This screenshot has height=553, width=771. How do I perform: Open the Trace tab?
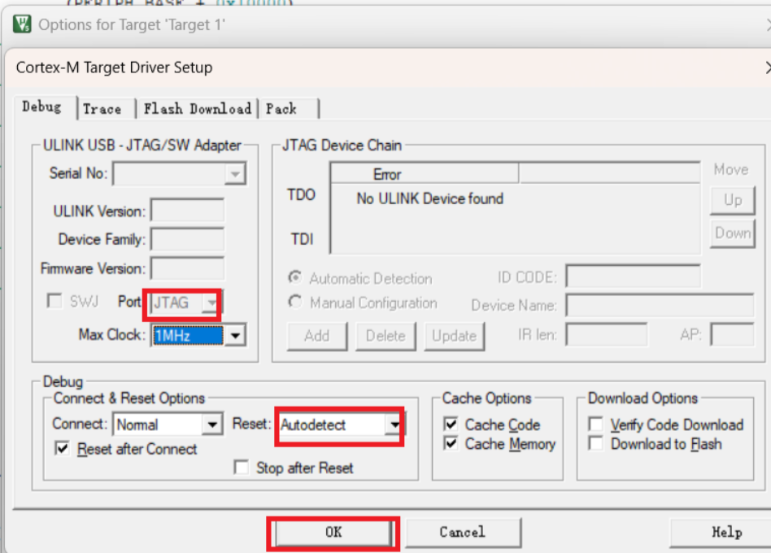tap(102, 109)
